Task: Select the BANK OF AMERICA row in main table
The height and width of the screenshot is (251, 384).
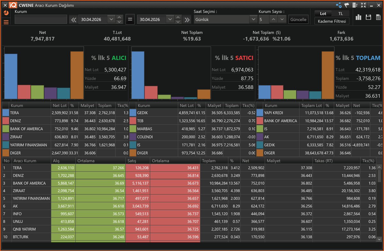Action: tap(189, 183)
